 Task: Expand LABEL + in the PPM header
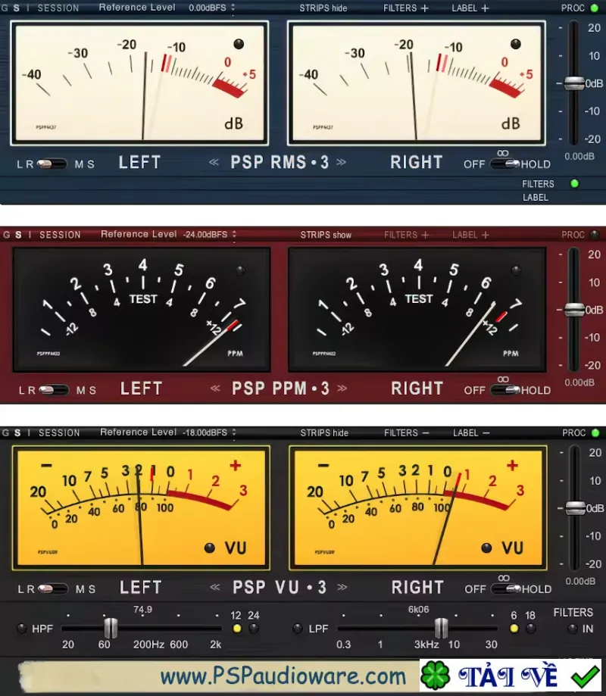click(x=470, y=235)
